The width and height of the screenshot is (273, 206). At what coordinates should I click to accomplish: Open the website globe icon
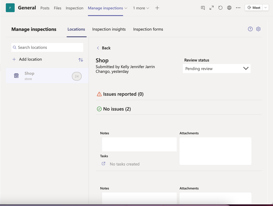point(229,8)
